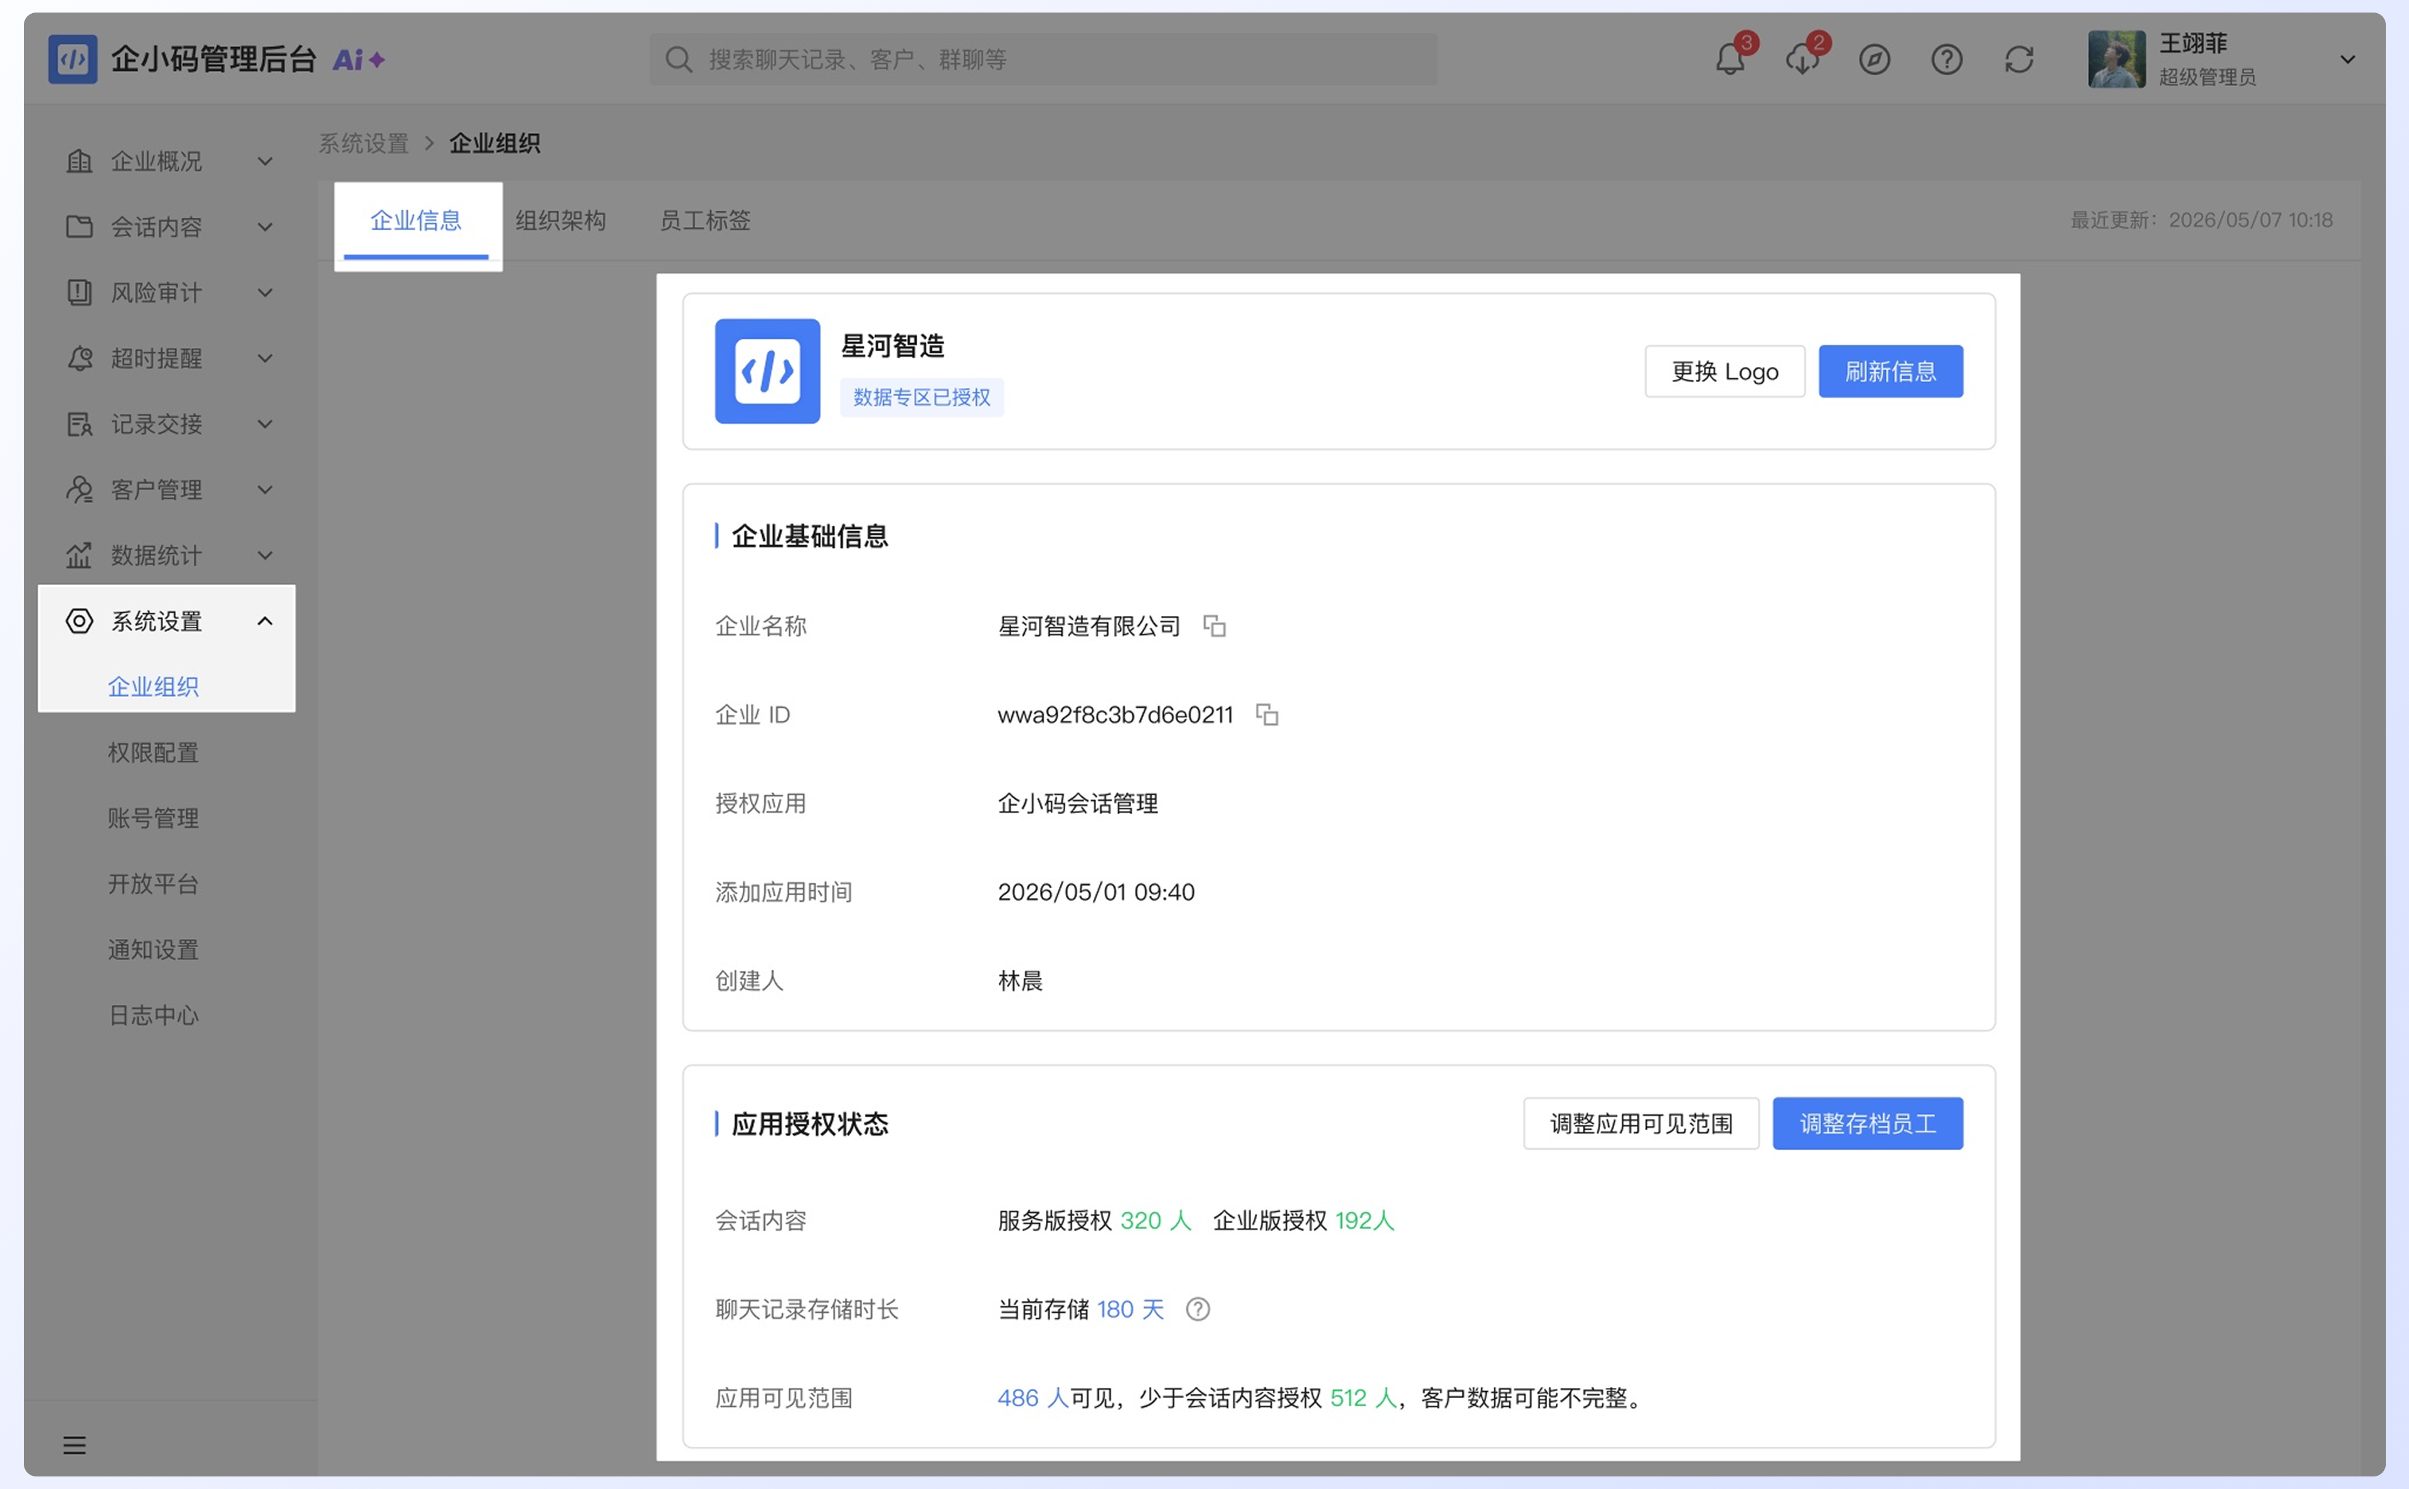Screen dimensions: 2409x1489
Task: Open the download cloud icon
Action: [1801, 59]
